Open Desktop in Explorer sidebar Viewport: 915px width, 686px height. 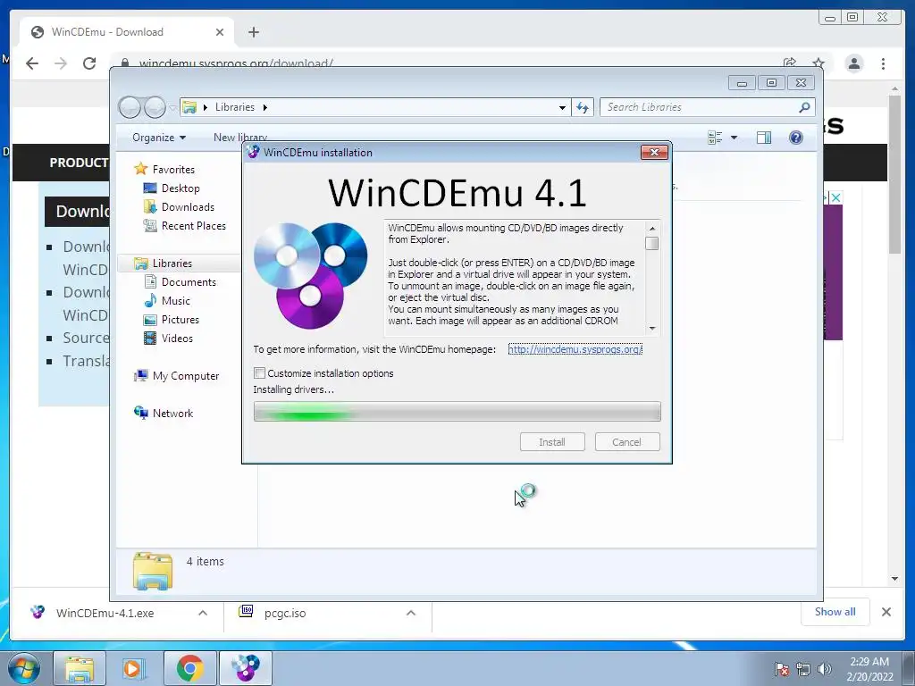(180, 188)
